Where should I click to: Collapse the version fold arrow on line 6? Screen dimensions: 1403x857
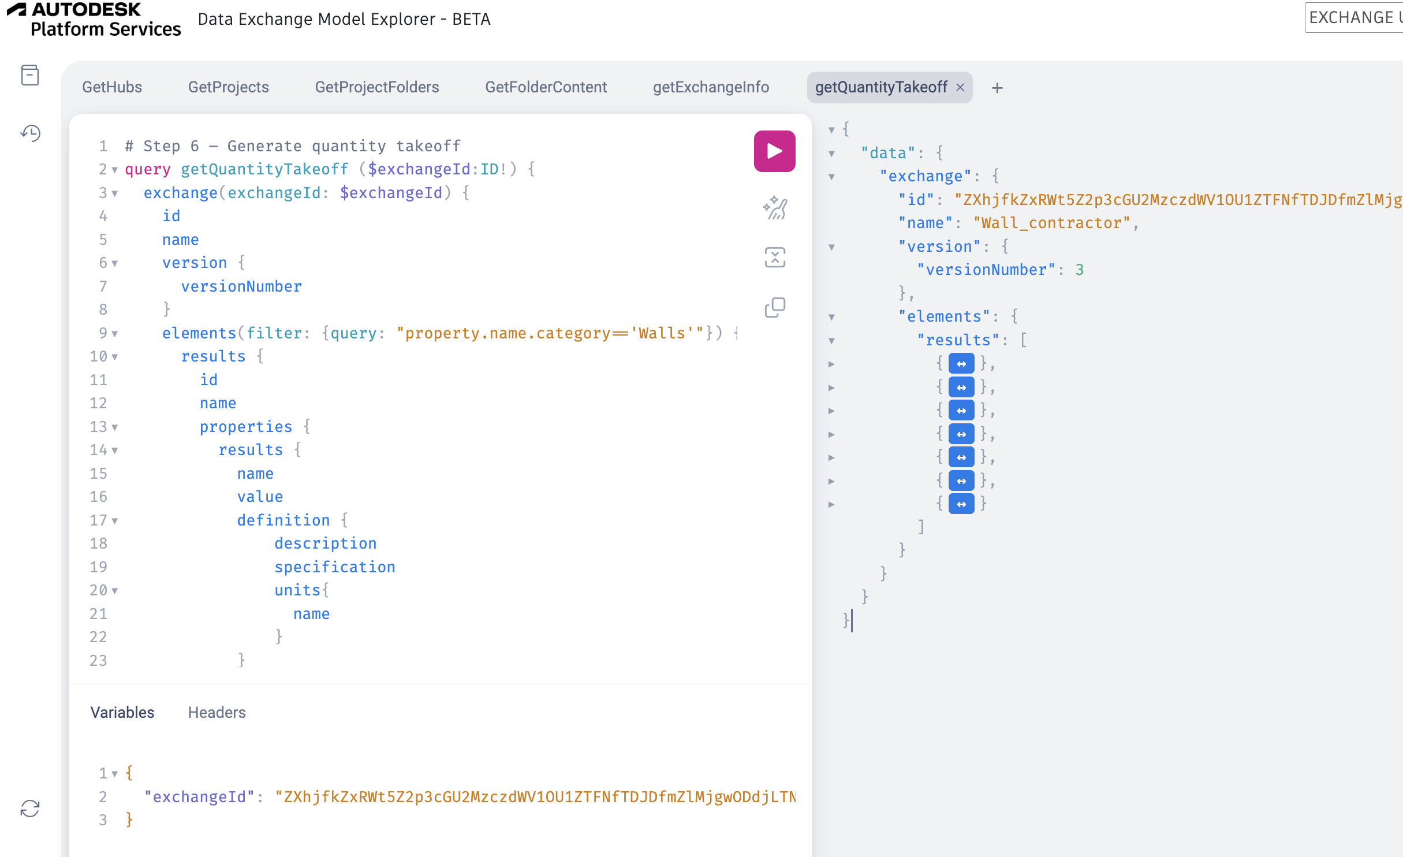pos(115,263)
